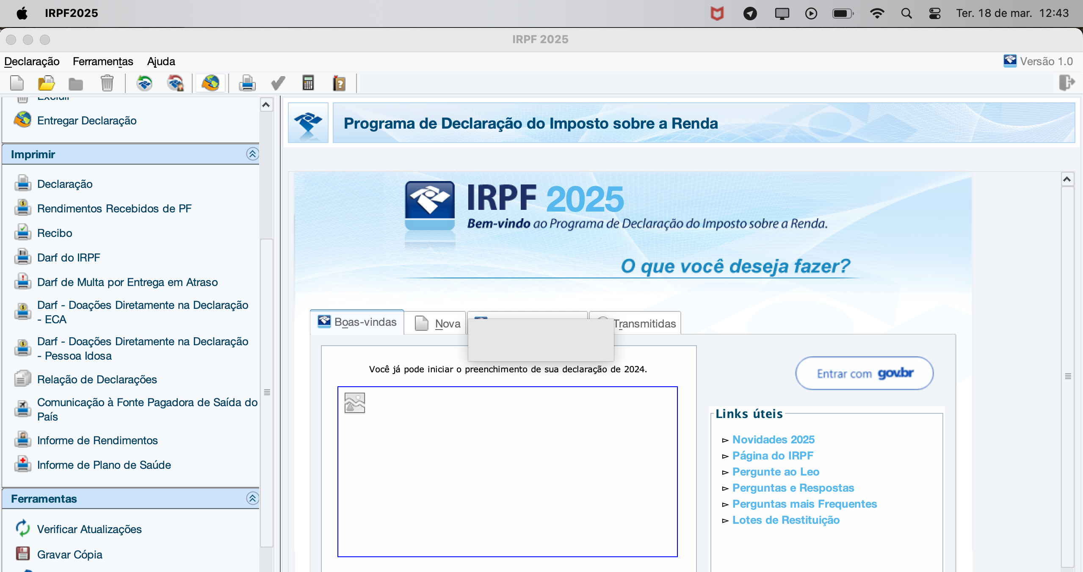Click the trash delete toolbar icon

point(107,83)
